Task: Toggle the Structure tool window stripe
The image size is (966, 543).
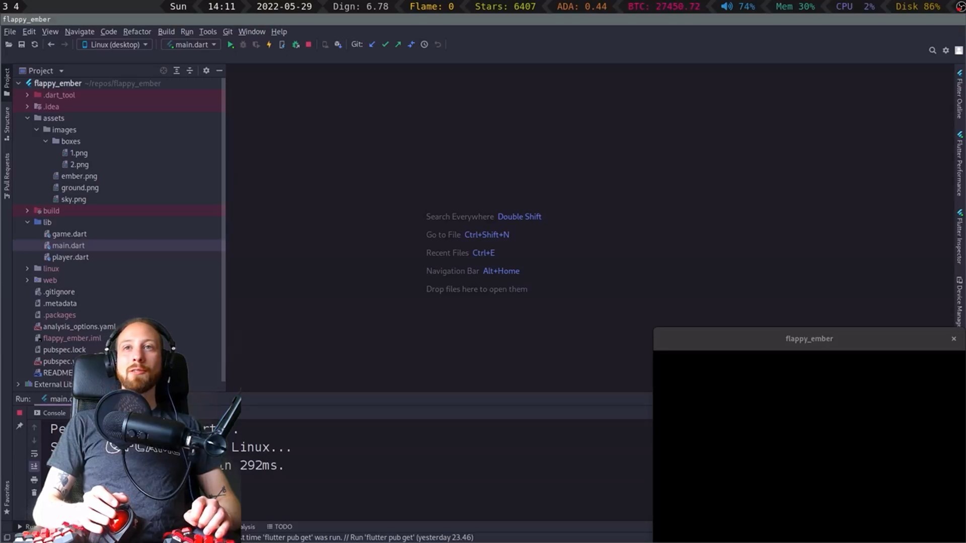Action: [x=7, y=124]
